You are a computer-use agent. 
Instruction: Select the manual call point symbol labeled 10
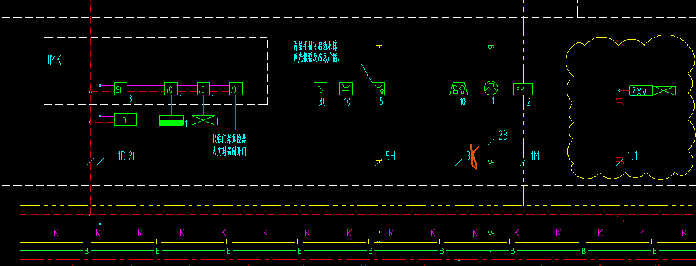pos(346,89)
